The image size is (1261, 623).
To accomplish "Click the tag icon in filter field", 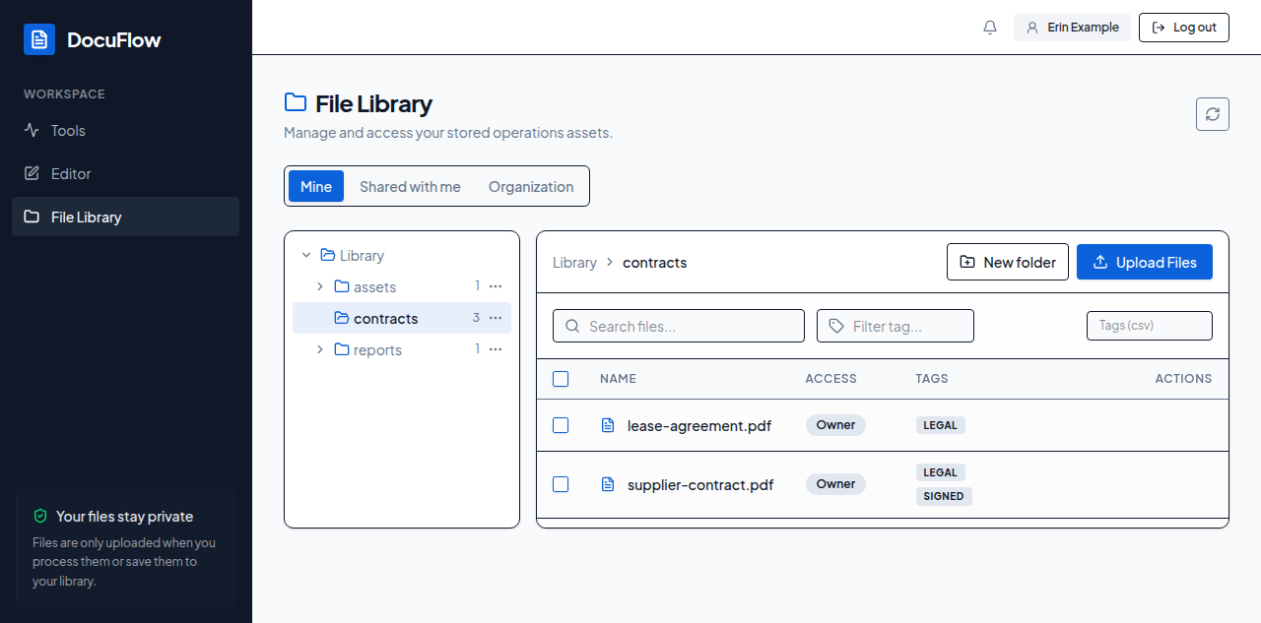I will tap(836, 326).
